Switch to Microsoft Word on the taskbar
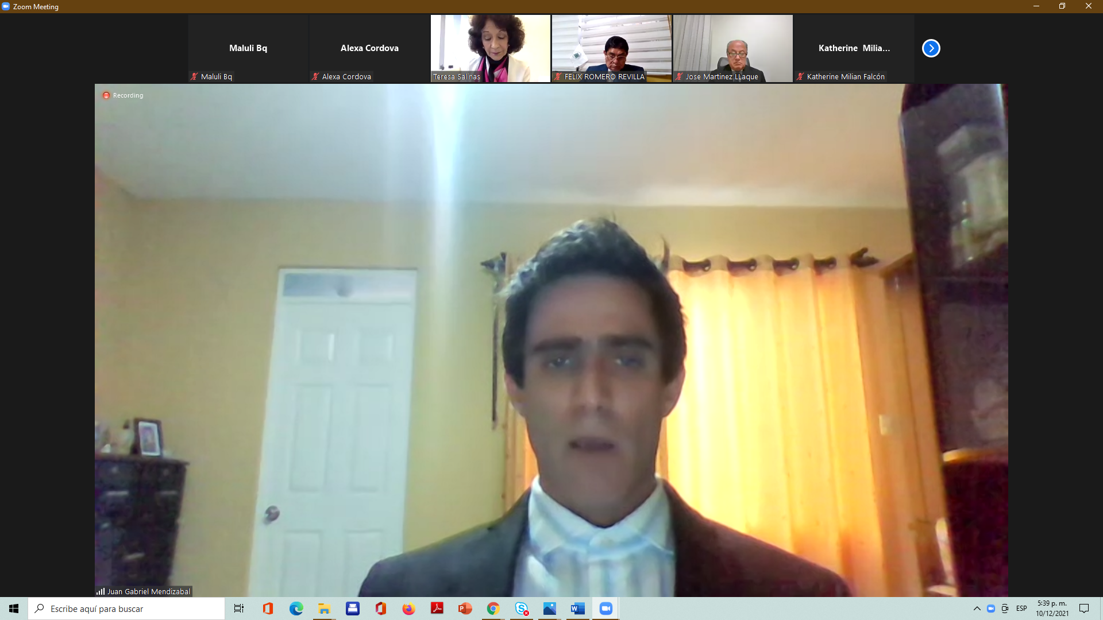This screenshot has width=1103, height=620. [578, 609]
